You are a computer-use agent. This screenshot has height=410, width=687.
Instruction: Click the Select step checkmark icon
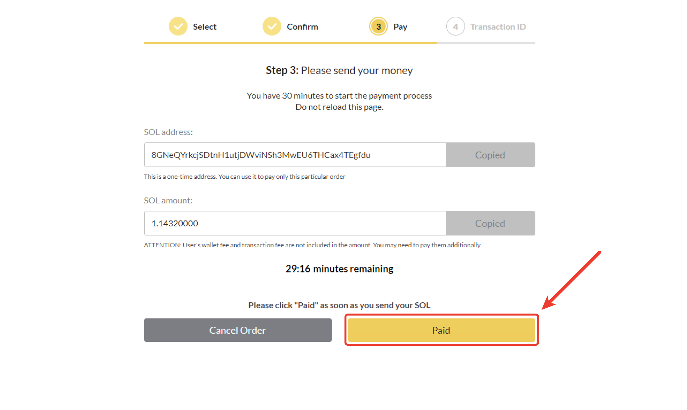pos(178,27)
